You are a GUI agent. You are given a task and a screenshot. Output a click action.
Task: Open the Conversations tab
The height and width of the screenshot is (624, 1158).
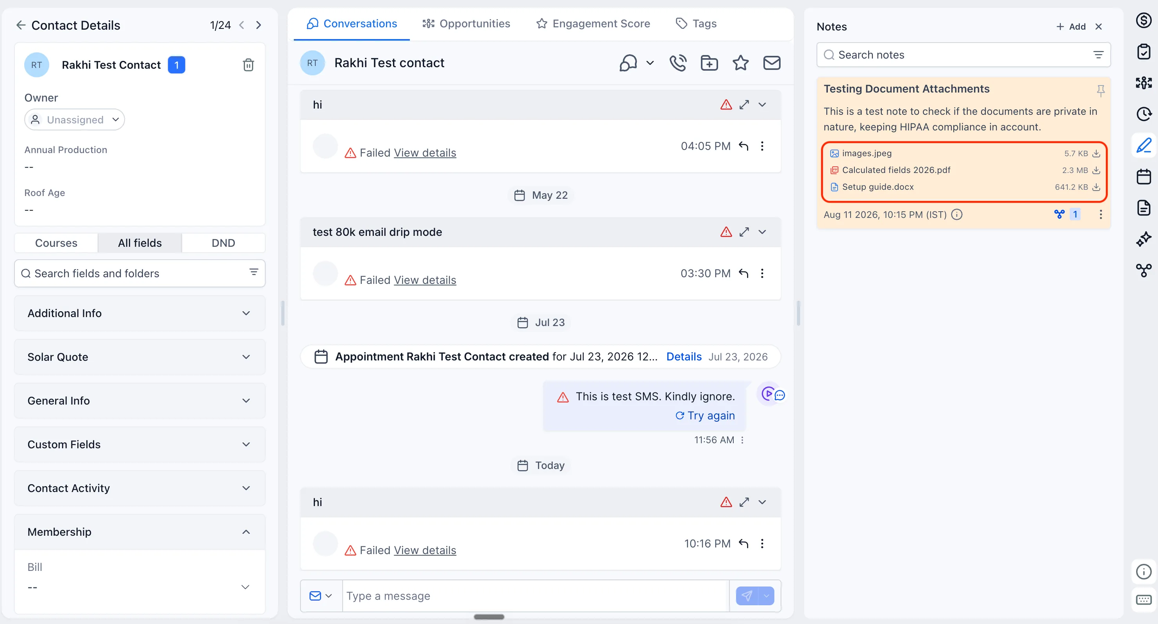point(352,23)
